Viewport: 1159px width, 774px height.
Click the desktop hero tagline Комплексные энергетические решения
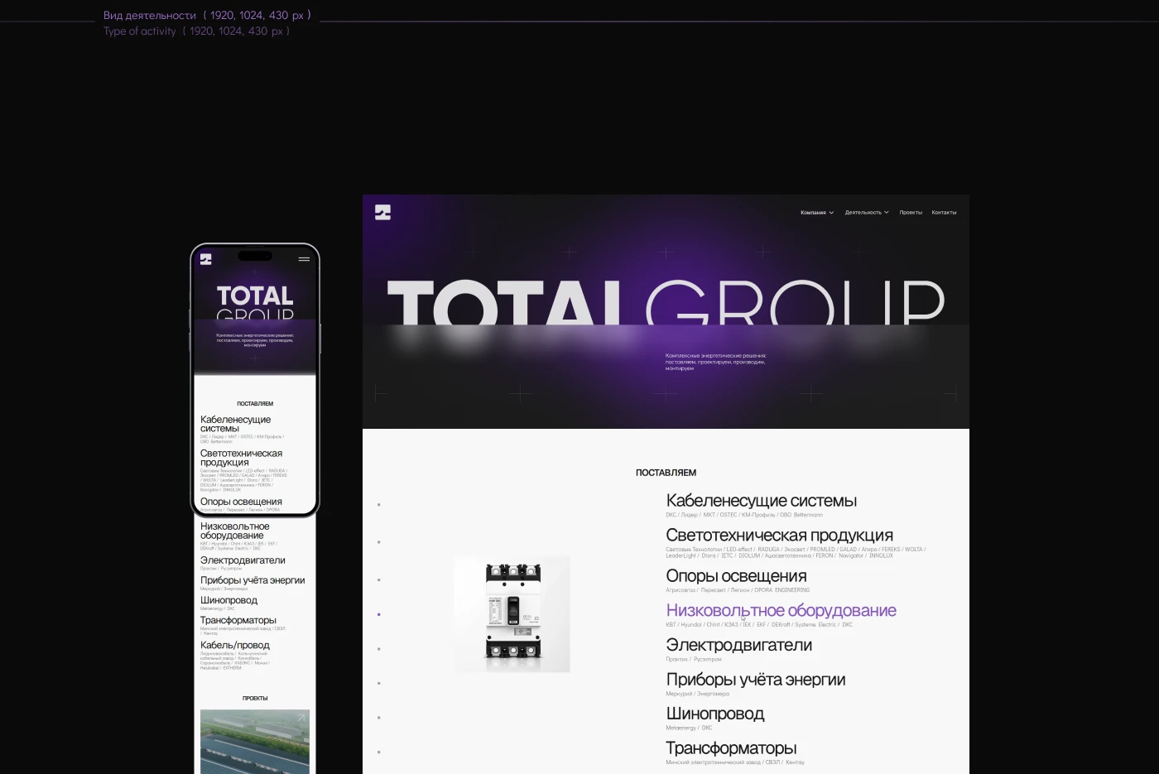(715, 362)
